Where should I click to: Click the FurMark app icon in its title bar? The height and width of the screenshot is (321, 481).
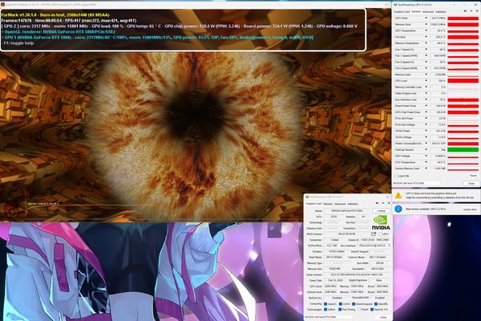2,5
